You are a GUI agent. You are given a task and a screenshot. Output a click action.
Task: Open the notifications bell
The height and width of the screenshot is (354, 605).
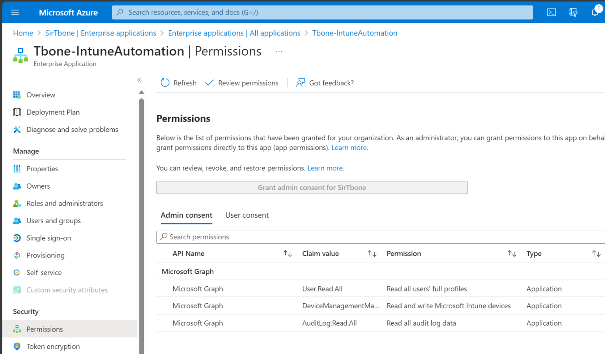pos(595,12)
